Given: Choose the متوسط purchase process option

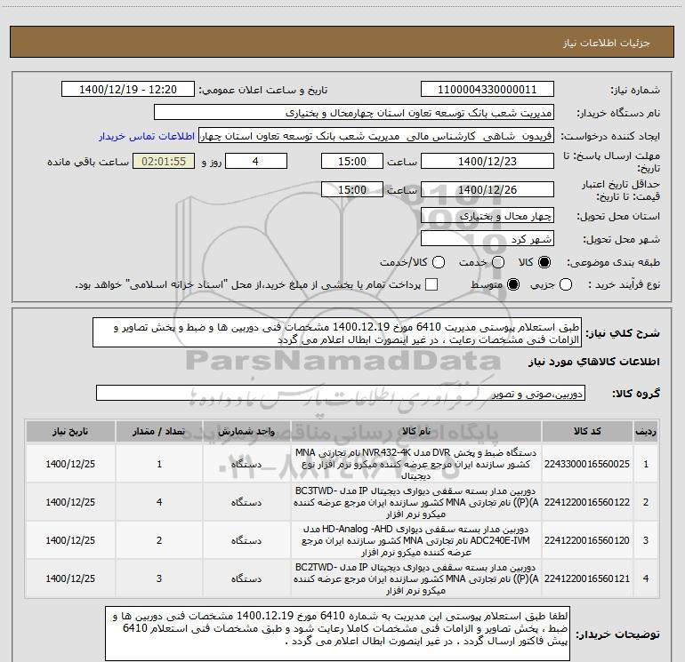Looking at the screenshot, I should [x=513, y=285].
